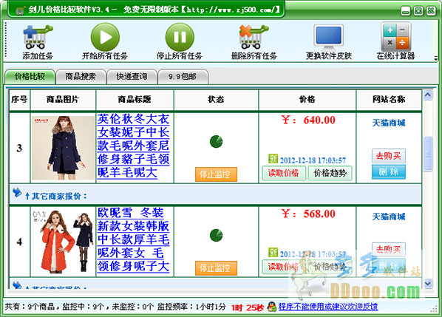
Task: Click the 新 badge icon in row 3
Action: tap(273, 159)
